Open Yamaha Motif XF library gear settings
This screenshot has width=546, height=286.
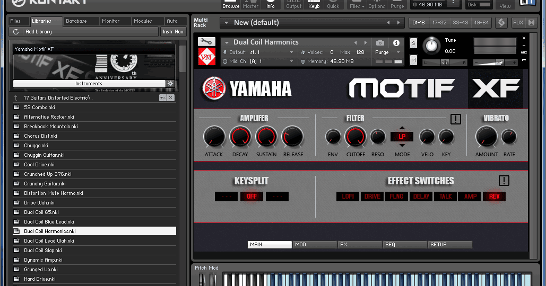(170, 83)
